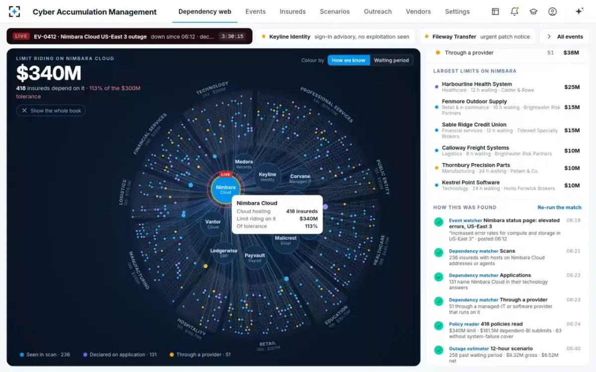596x372 pixels.
Task: Click the Declared on application legend item
Action: (120, 355)
